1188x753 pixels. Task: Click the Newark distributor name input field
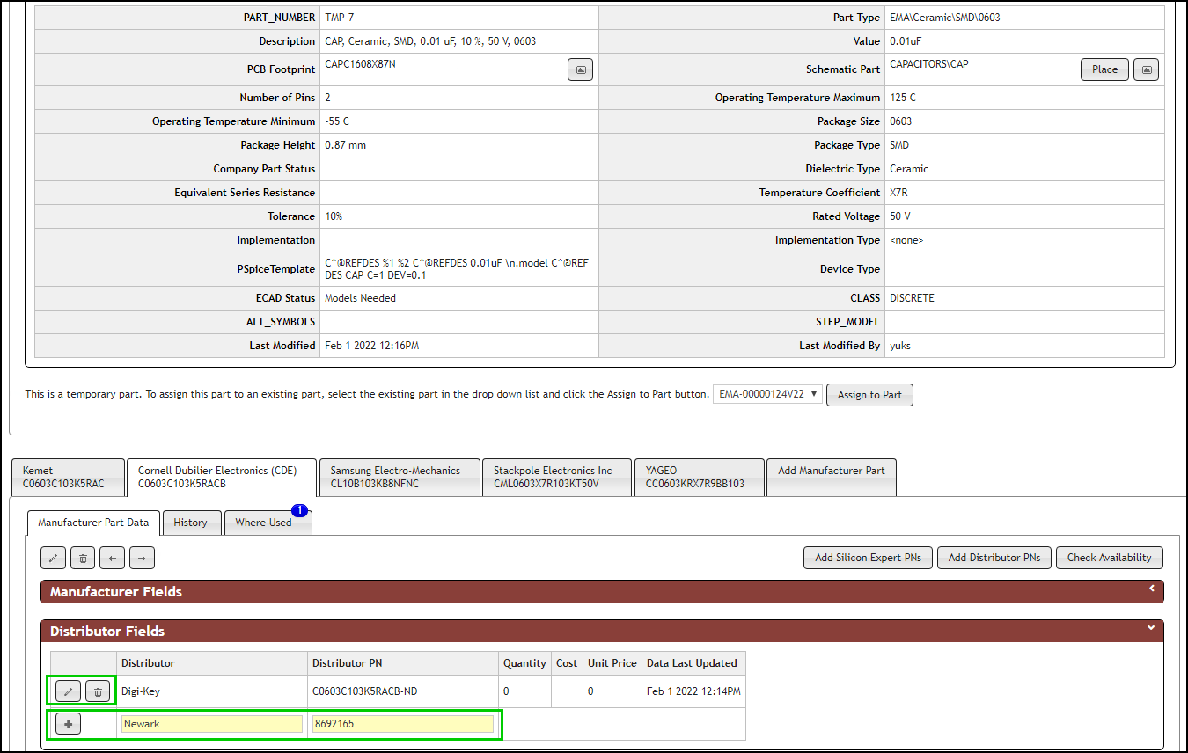[211, 723]
